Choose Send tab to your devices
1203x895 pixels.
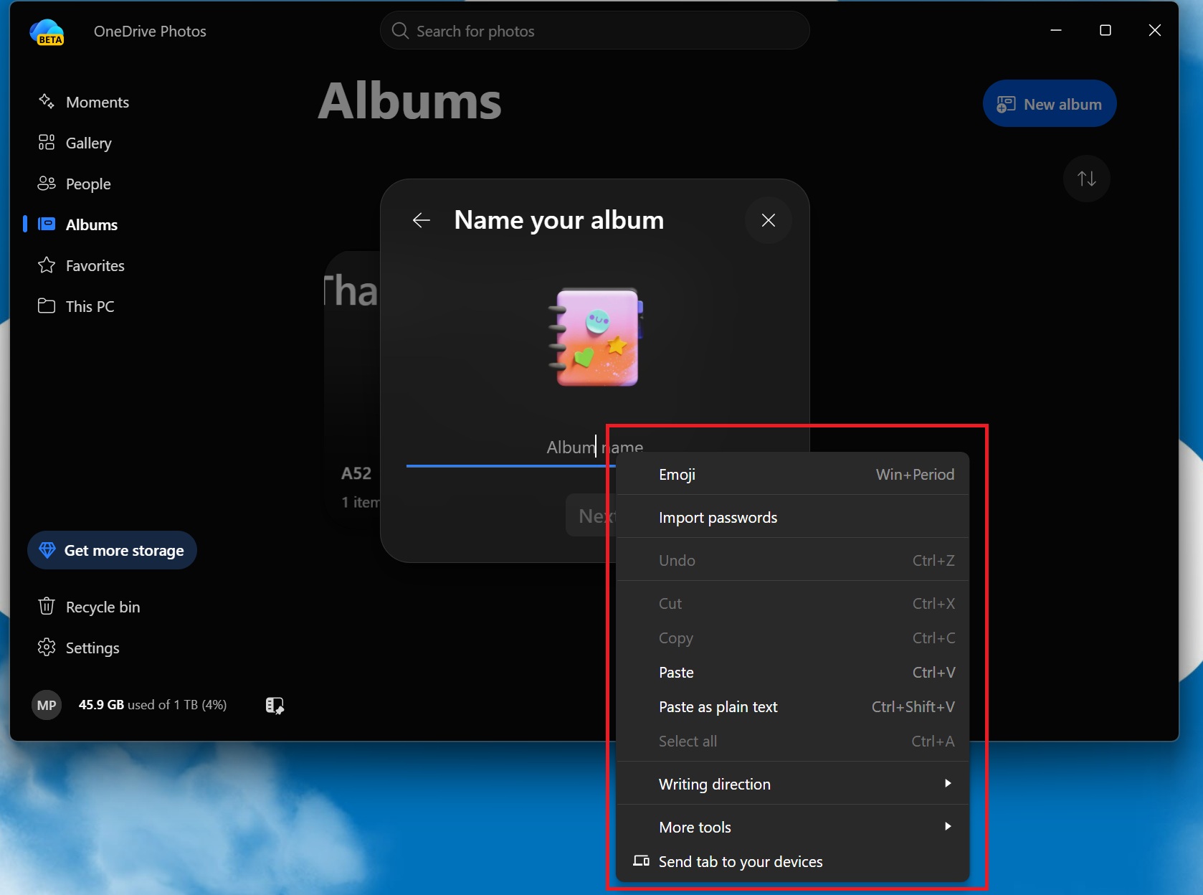(792, 861)
